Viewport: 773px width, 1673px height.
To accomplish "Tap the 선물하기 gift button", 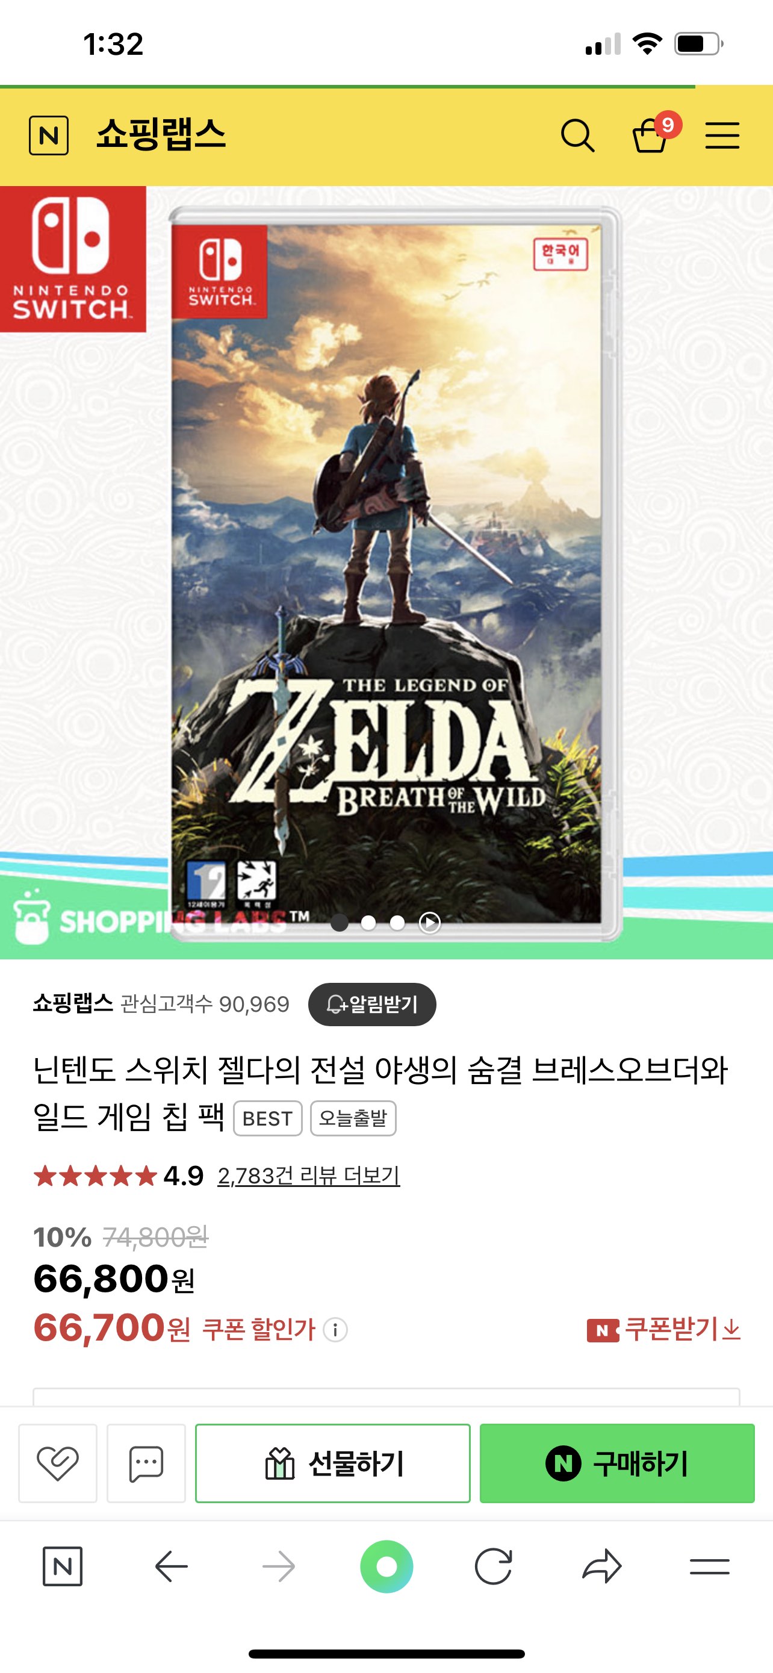I will tap(333, 1463).
